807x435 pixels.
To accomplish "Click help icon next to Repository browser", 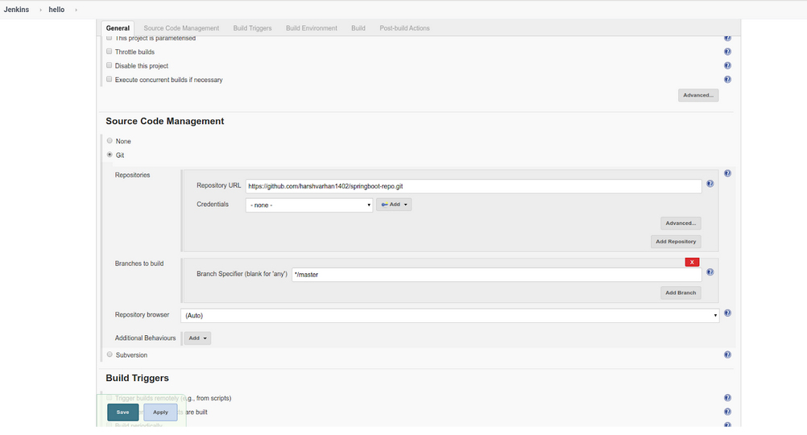I will (x=727, y=313).
